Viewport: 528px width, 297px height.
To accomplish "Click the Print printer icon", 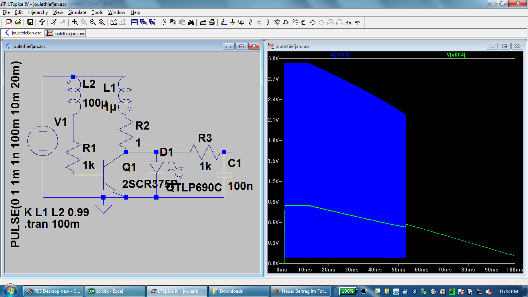I will 203,22.
